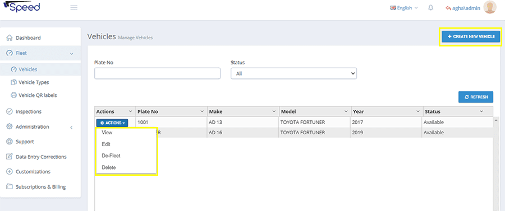Click the Subscriptions & Billing folder icon

(10, 186)
